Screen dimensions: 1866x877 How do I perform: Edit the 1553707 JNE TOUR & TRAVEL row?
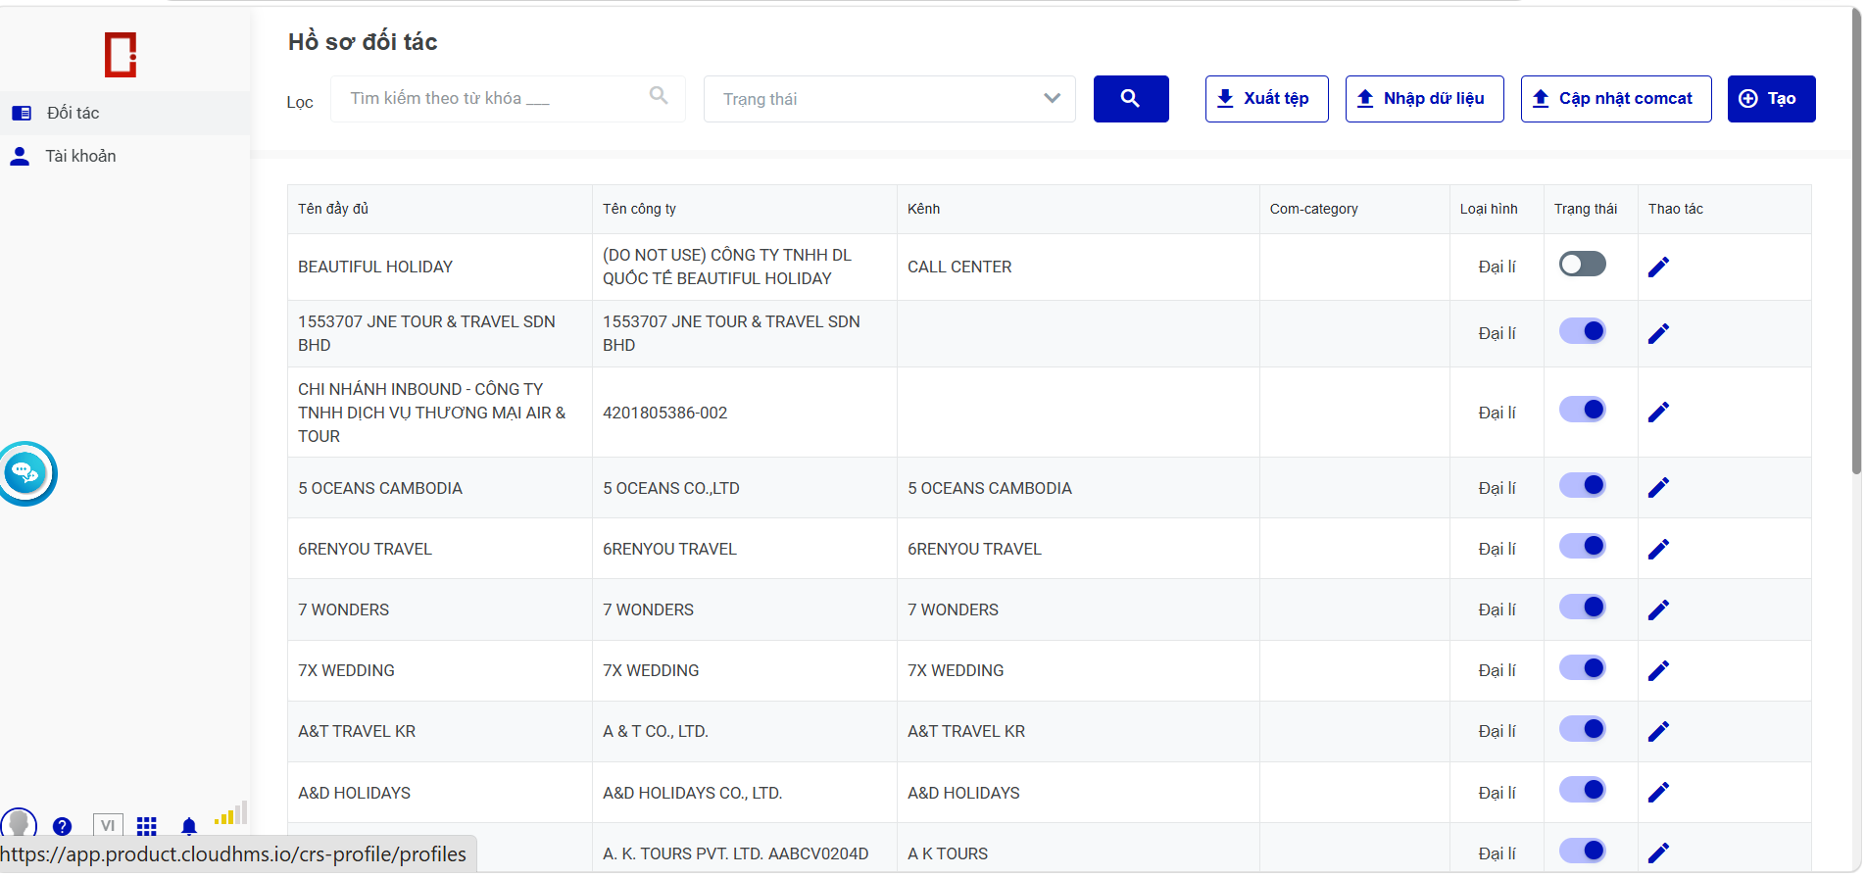[x=1658, y=333]
